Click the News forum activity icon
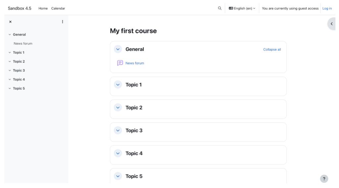The height and width of the screenshot is (188, 339). (x=120, y=63)
